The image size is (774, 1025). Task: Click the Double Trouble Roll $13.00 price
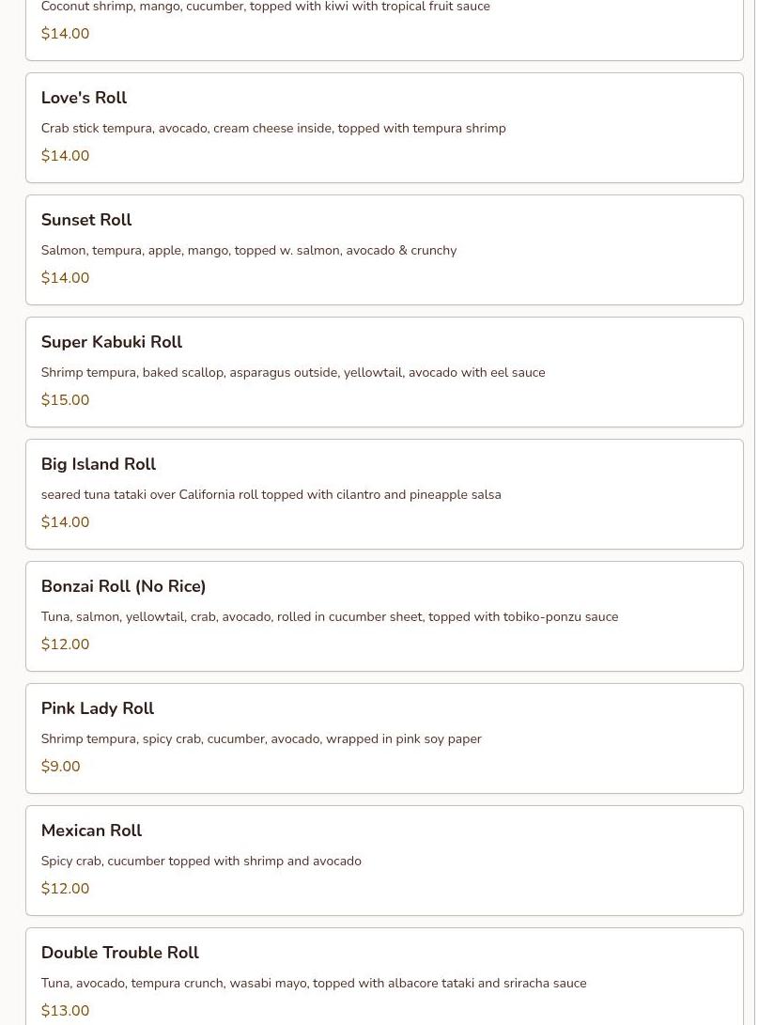pos(65,1011)
